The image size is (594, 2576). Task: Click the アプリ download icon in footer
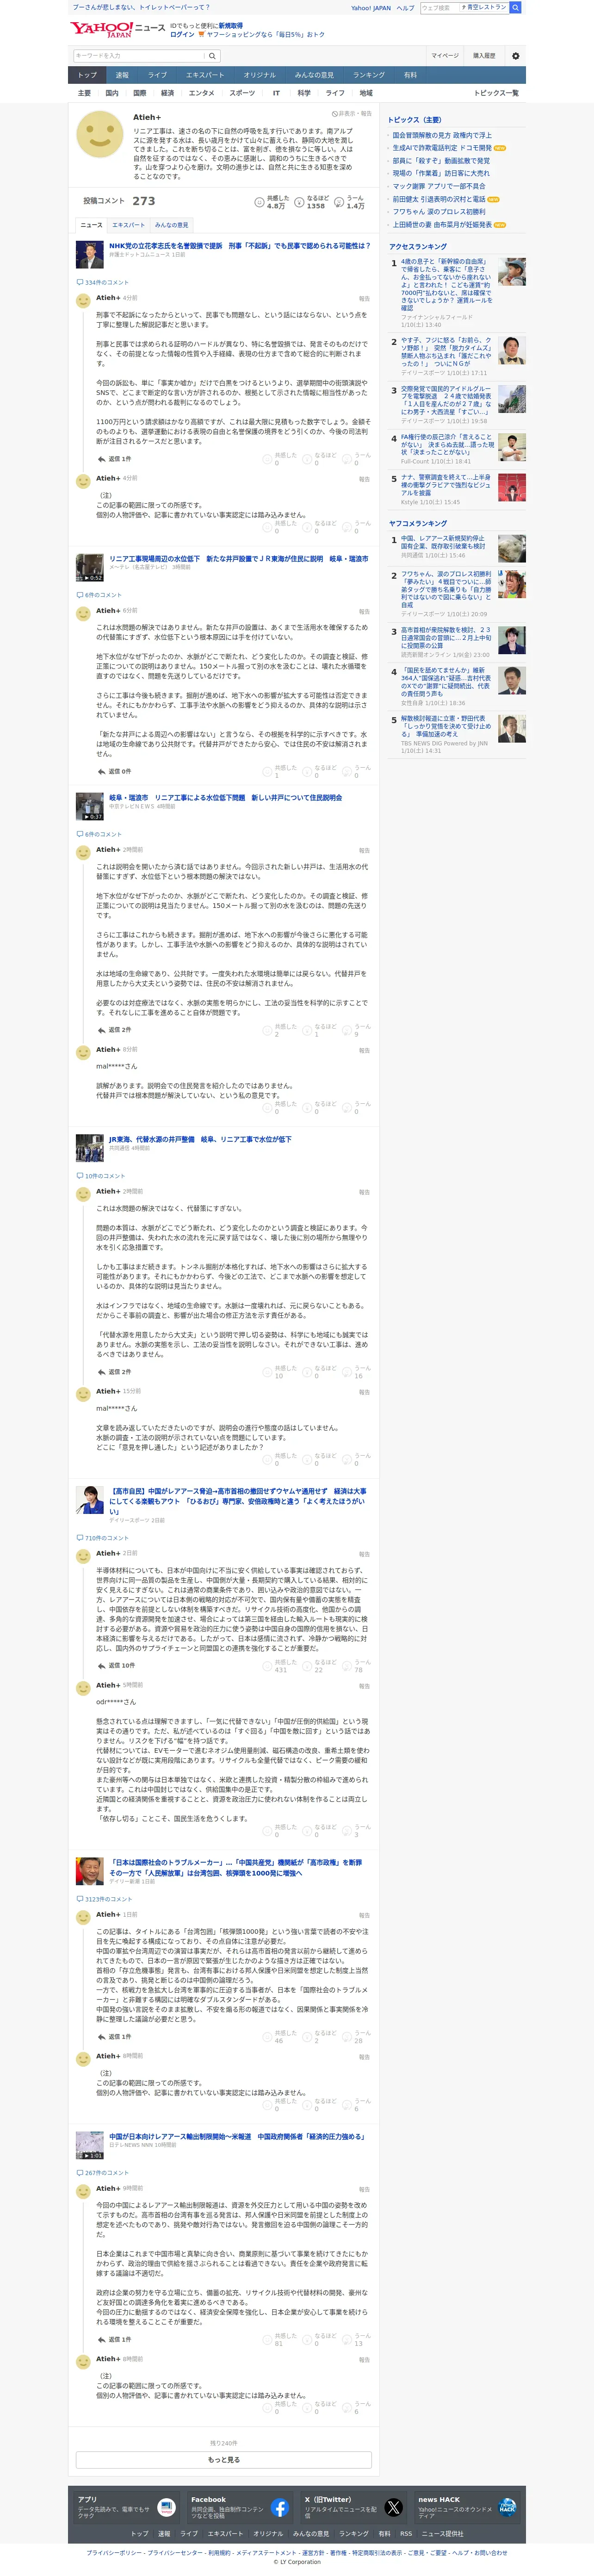coord(166,2507)
